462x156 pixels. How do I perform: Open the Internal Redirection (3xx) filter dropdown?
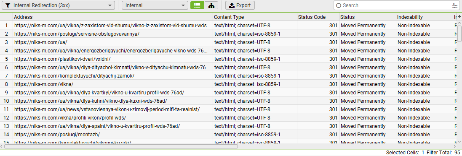pos(59,5)
